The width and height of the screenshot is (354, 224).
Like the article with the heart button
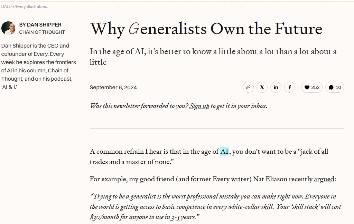[312, 87]
